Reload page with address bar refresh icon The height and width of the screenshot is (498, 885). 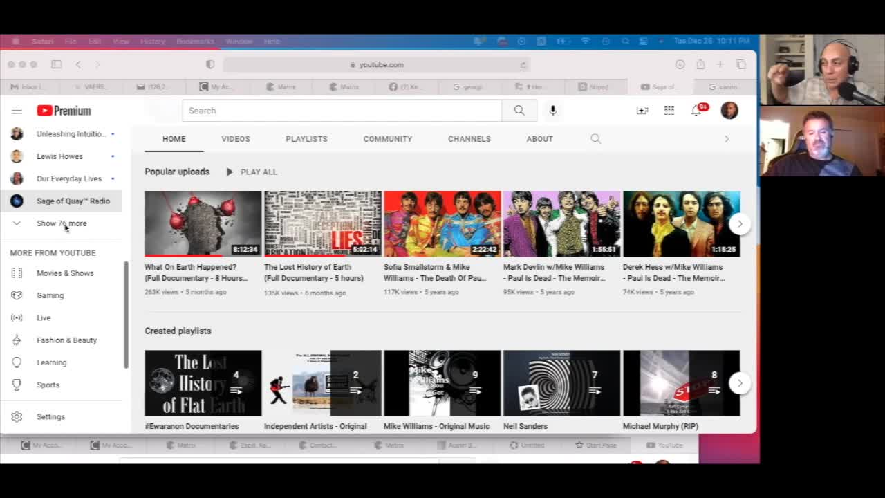coord(523,65)
